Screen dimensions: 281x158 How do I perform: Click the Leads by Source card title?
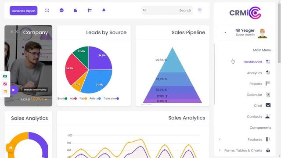tap(106, 32)
